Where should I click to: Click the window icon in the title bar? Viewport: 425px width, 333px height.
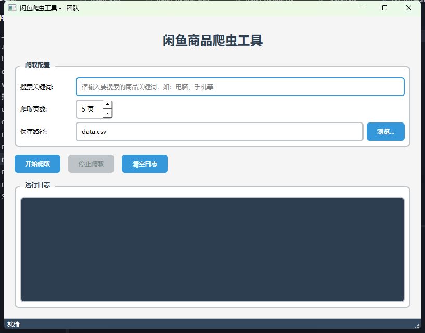tap(12, 8)
